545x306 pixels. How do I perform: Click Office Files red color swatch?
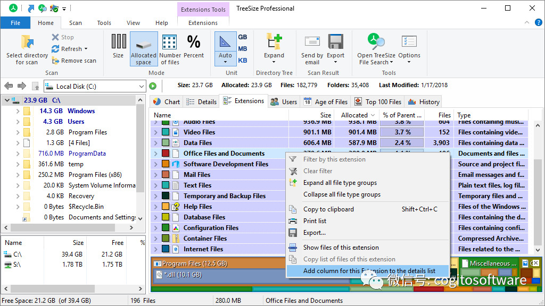[166, 154]
